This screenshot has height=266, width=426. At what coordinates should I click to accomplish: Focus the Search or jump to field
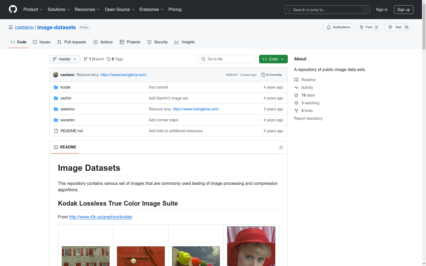[x=327, y=10]
